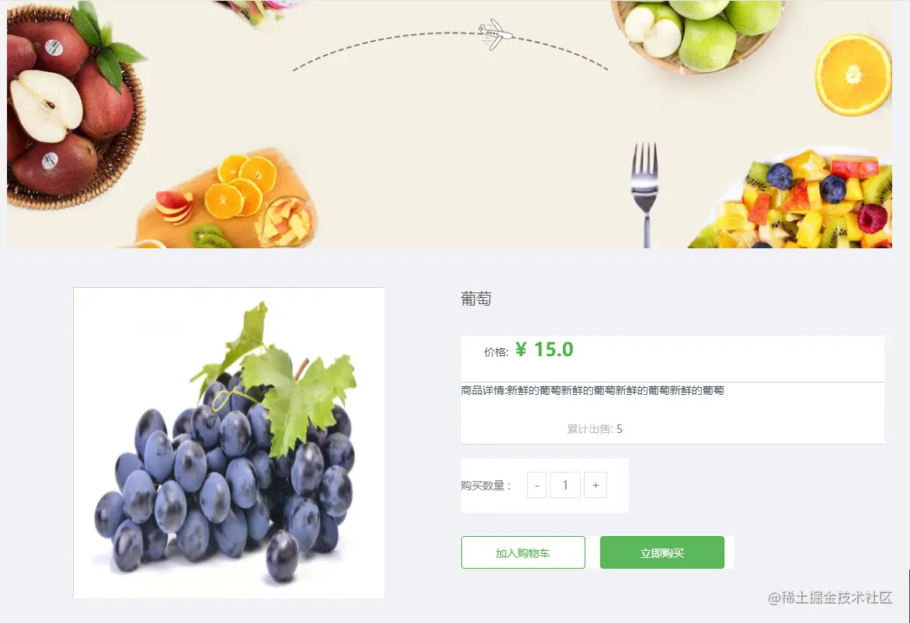This screenshot has width=910, height=623.
Task: Decrease purchase quantity with minus button
Action: [537, 485]
